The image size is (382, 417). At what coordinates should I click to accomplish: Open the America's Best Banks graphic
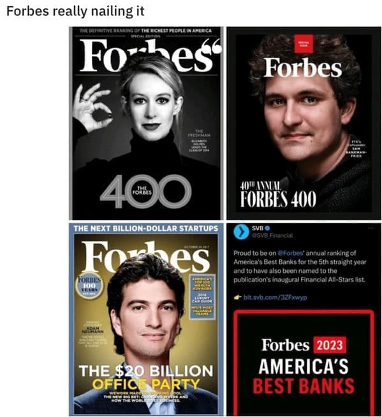[304, 362]
